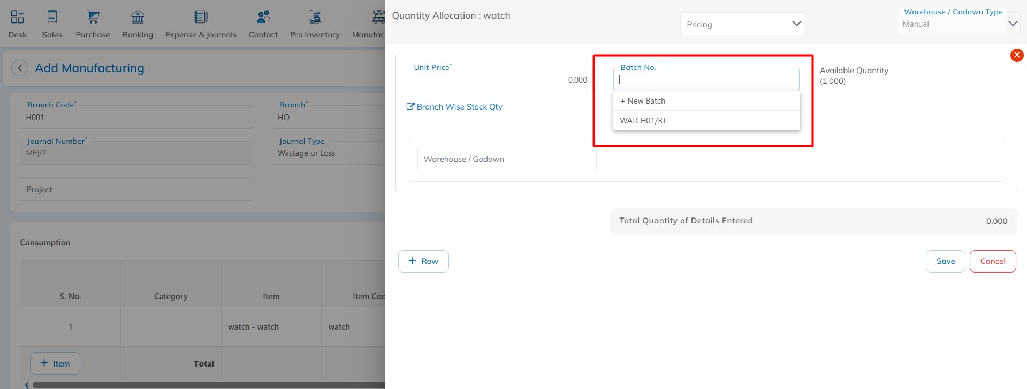Click the Project field

(x=136, y=190)
